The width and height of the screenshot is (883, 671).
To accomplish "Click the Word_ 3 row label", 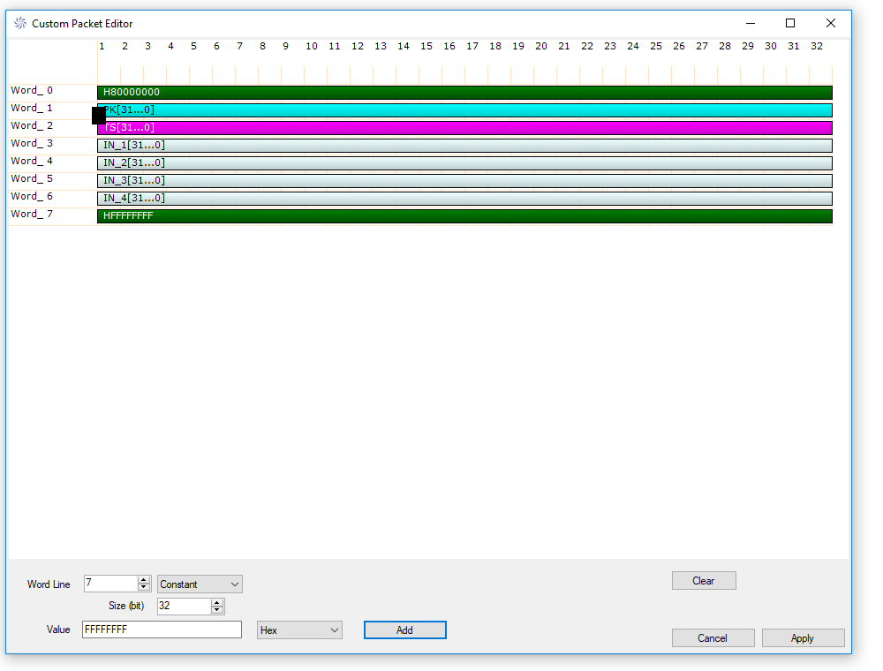I will (32, 143).
